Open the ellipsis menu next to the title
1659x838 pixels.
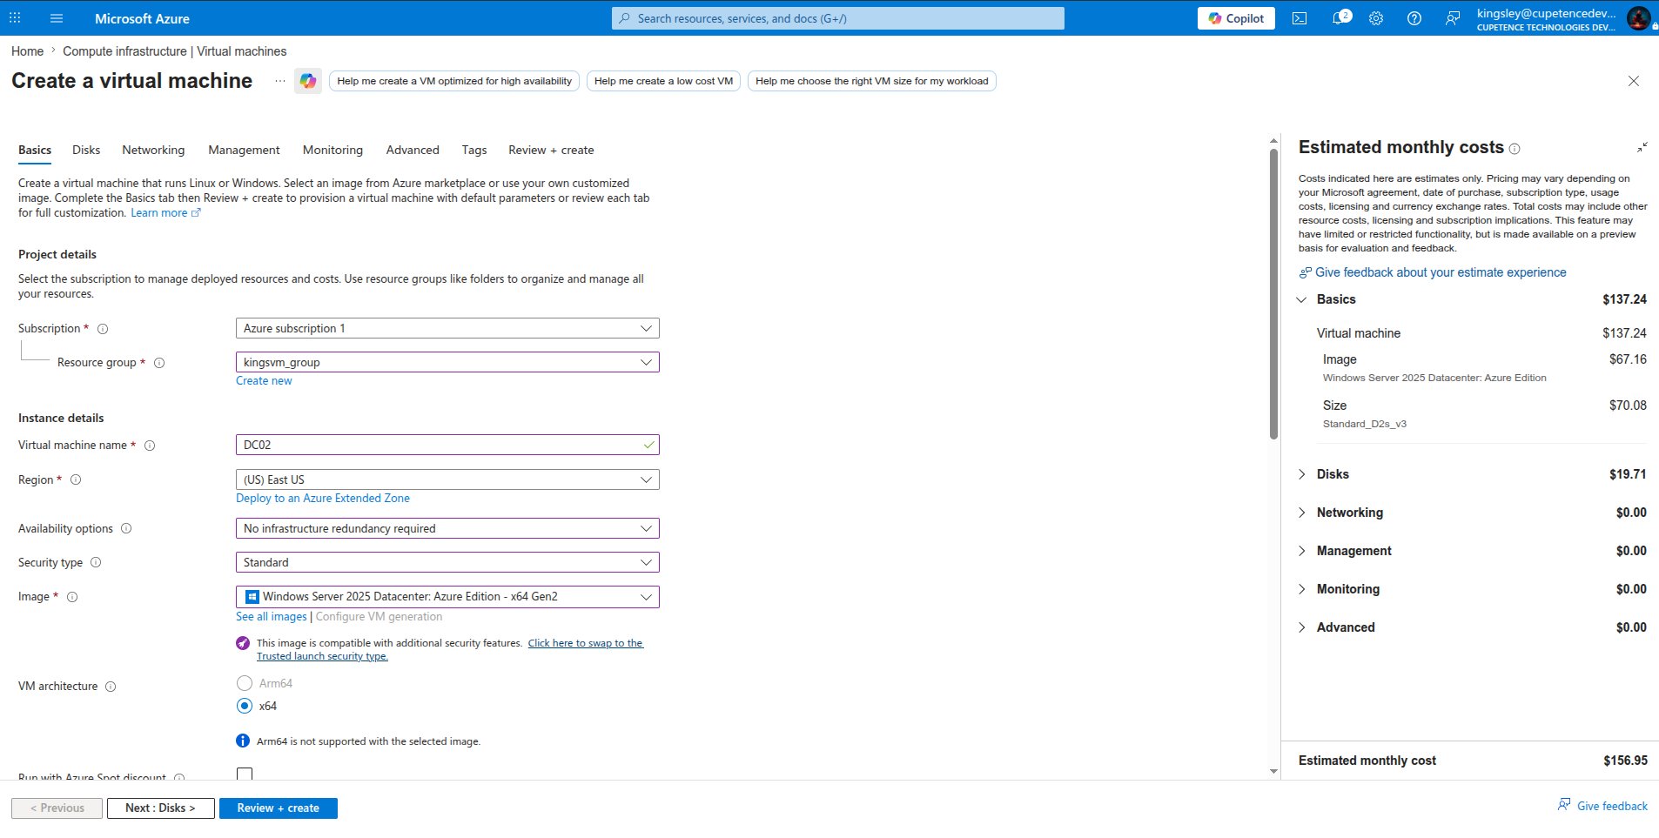(279, 81)
